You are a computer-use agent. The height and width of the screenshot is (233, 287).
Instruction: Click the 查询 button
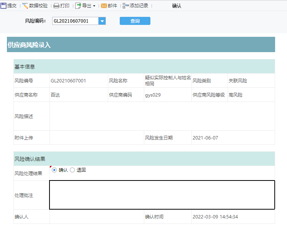[x=135, y=21]
